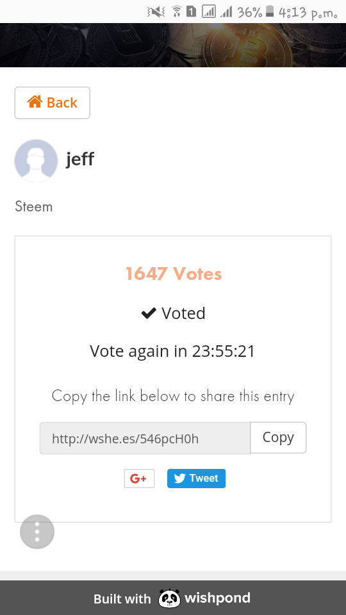The height and width of the screenshot is (615, 346).
Task: Select the wshe.es share link field
Action: [x=145, y=438]
